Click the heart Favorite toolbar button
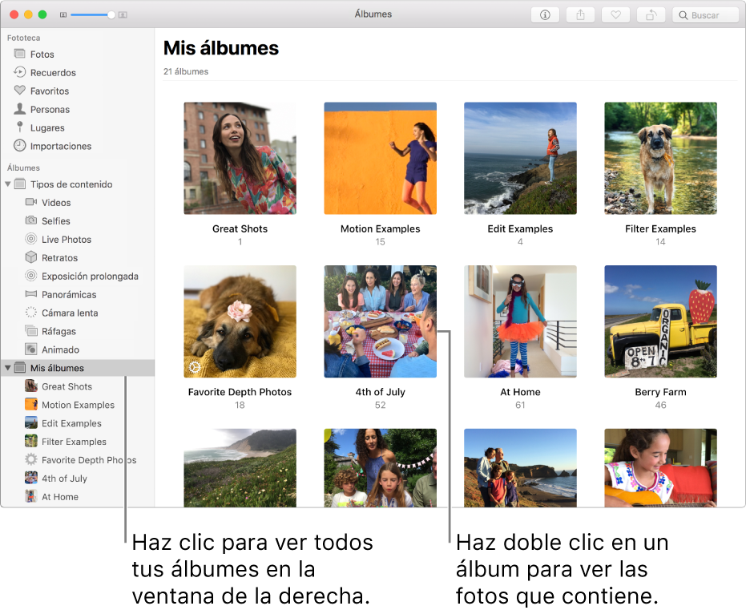 click(615, 15)
